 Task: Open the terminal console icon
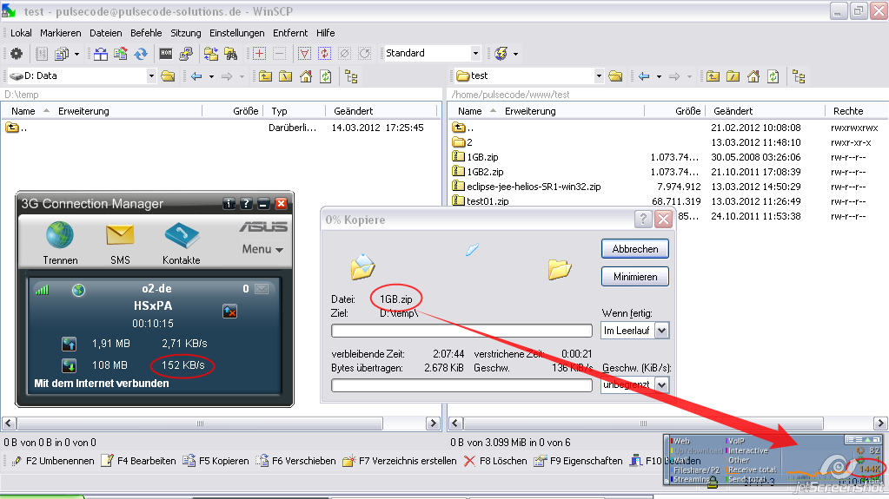point(166,53)
